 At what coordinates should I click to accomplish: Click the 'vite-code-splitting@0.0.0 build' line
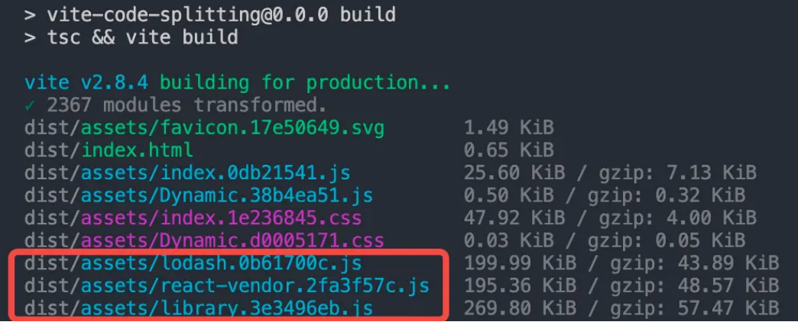point(209,14)
